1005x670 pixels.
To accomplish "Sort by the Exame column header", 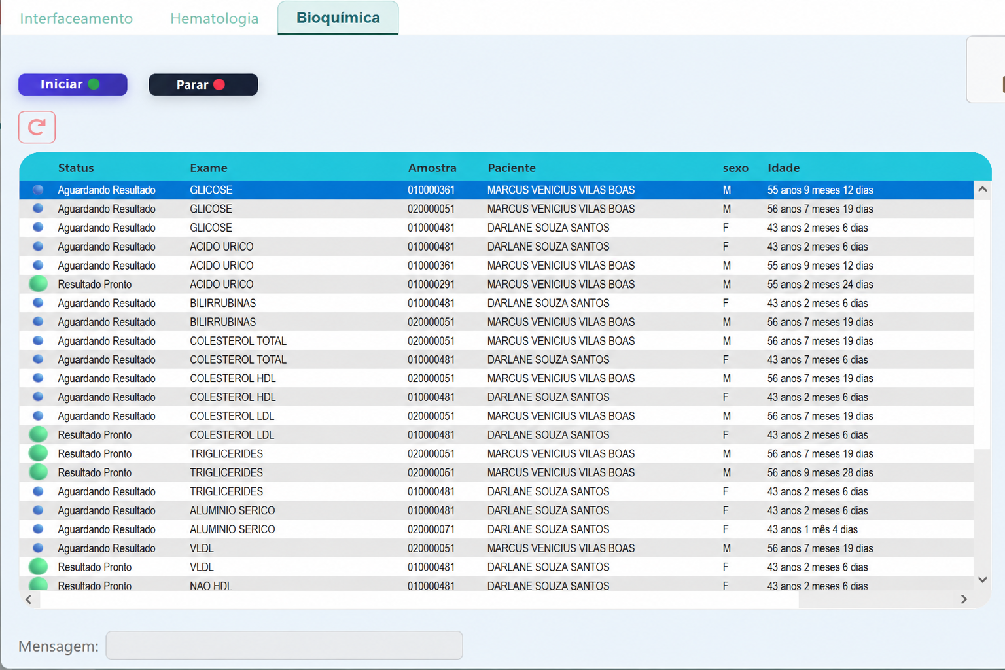I will tap(209, 168).
